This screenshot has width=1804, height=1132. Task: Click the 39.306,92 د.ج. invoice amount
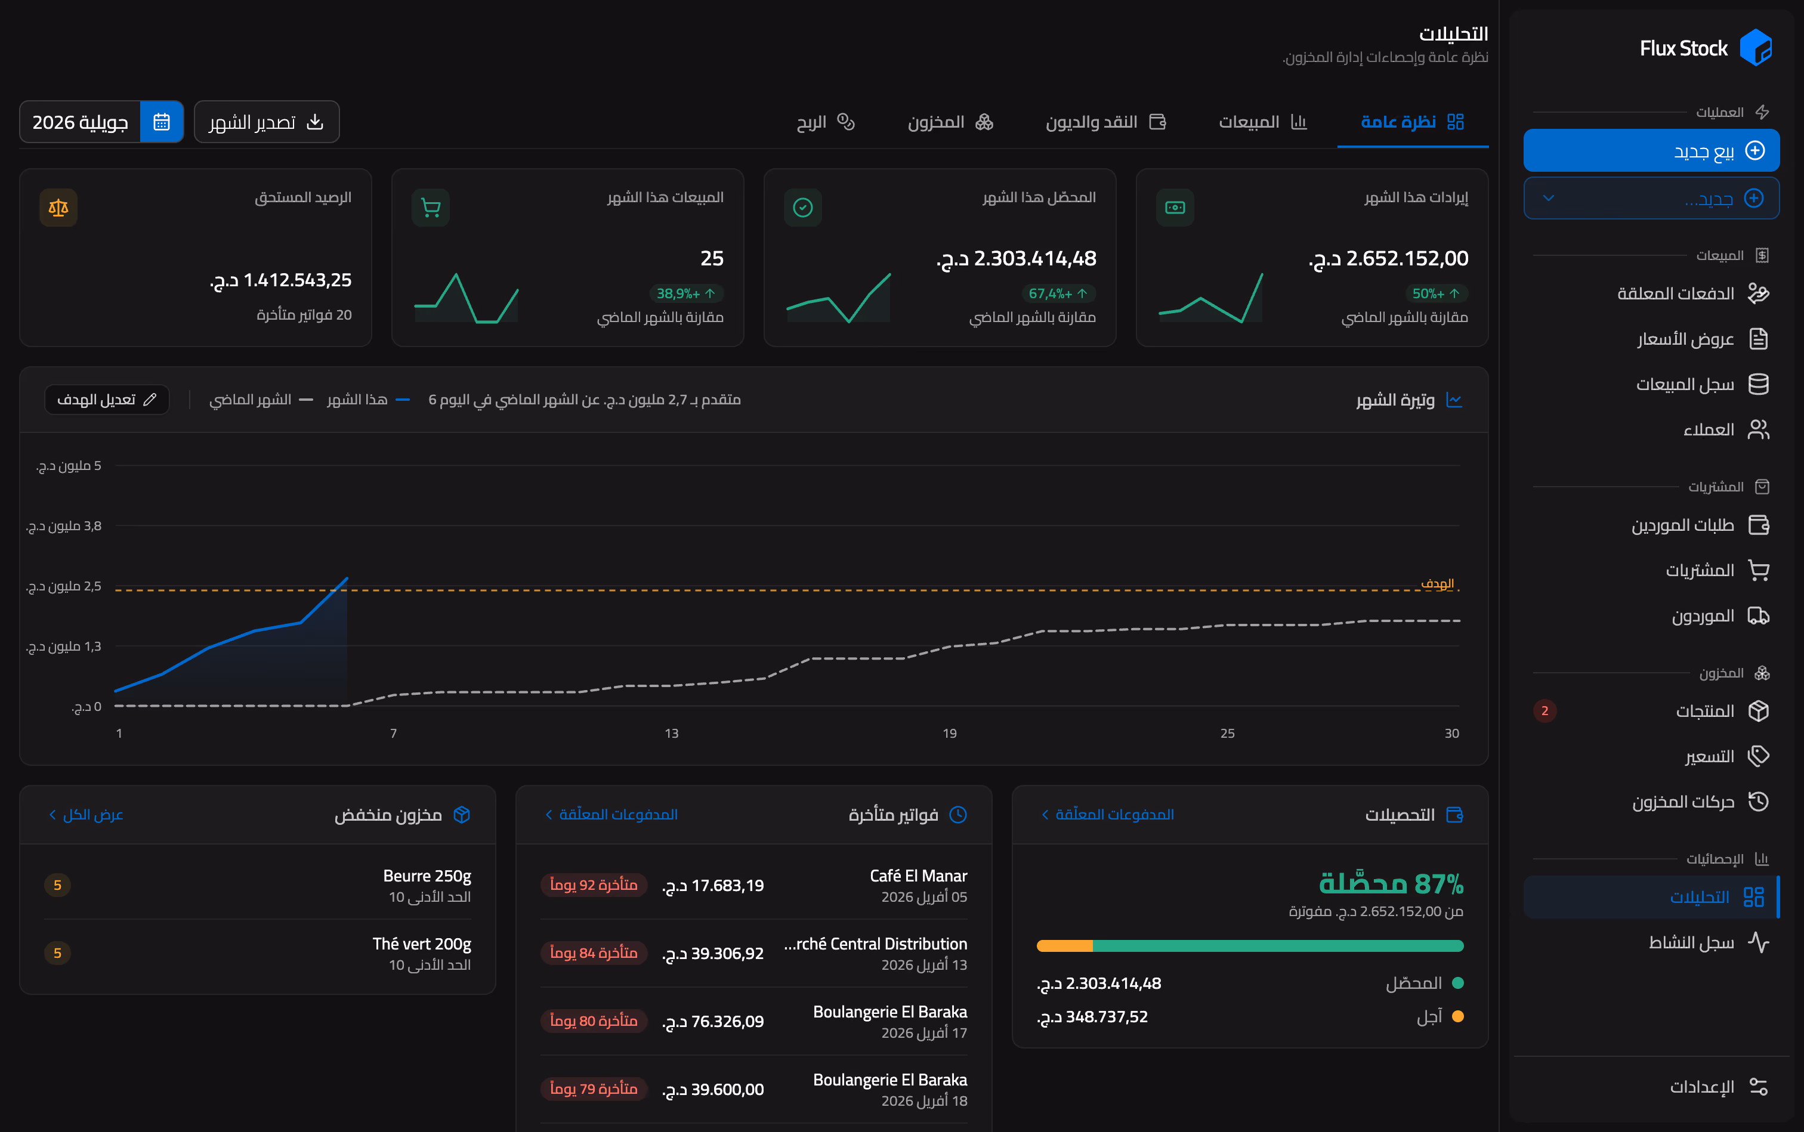(x=713, y=953)
